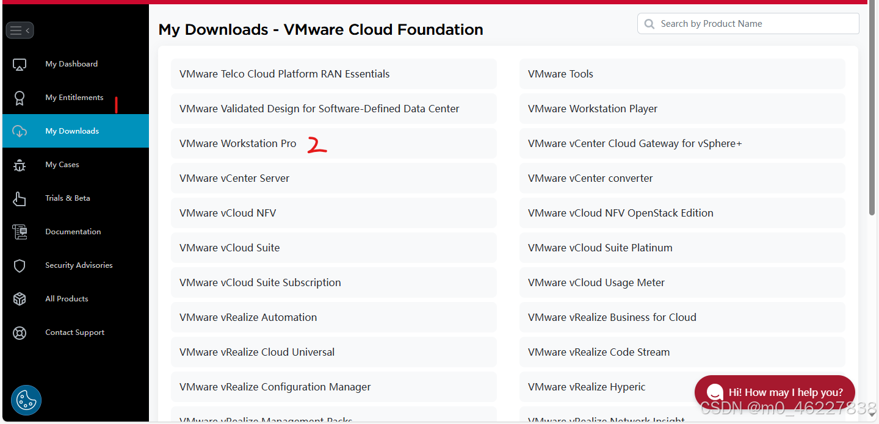Open VMware vCloud Usage Meter

tap(682, 282)
